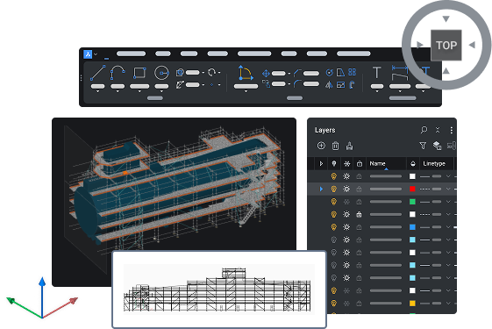Image resolution: width=492 pixels, height=329 pixels.
Task: Open the linetype dropdown on the green layer
Action: point(448,202)
